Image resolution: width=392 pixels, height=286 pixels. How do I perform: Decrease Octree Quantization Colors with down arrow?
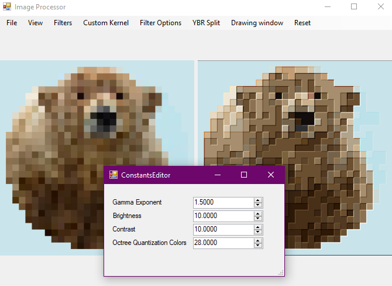258,246
